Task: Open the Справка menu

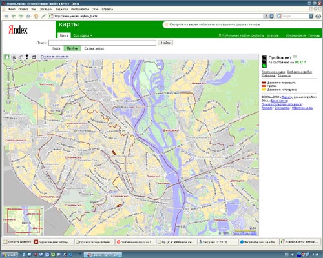Action: (107, 9)
